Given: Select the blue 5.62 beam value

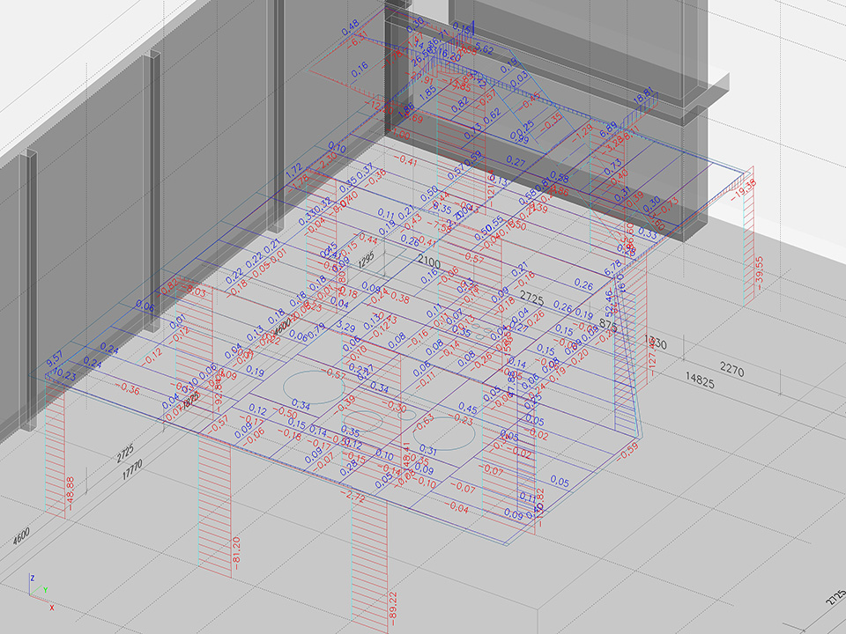Looking at the screenshot, I should pyautogui.click(x=484, y=48).
